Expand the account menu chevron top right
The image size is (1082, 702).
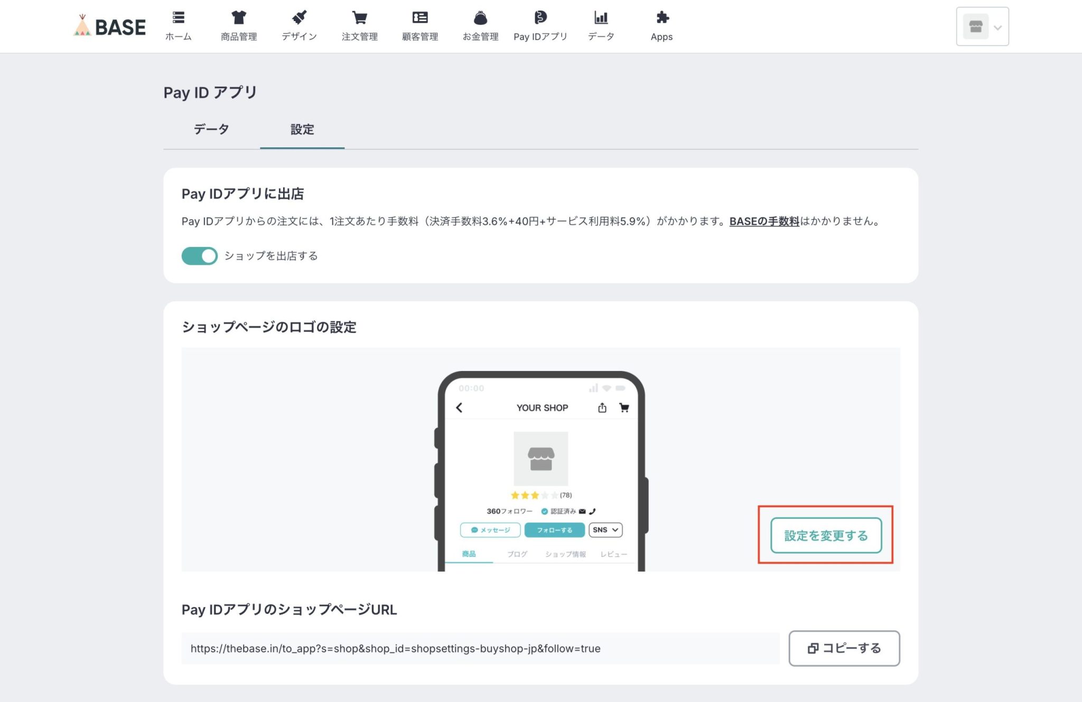tap(998, 26)
